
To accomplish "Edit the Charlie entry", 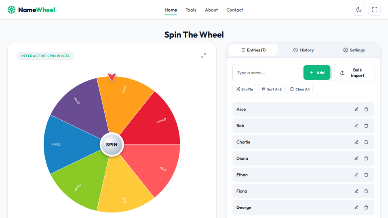I will point(356,142).
